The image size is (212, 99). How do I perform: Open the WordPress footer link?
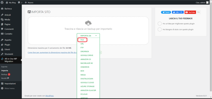[x=50, y=96]
